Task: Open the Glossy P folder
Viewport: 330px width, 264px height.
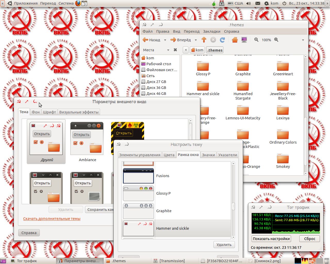Action: pyautogui.click(x=203, y=69)
